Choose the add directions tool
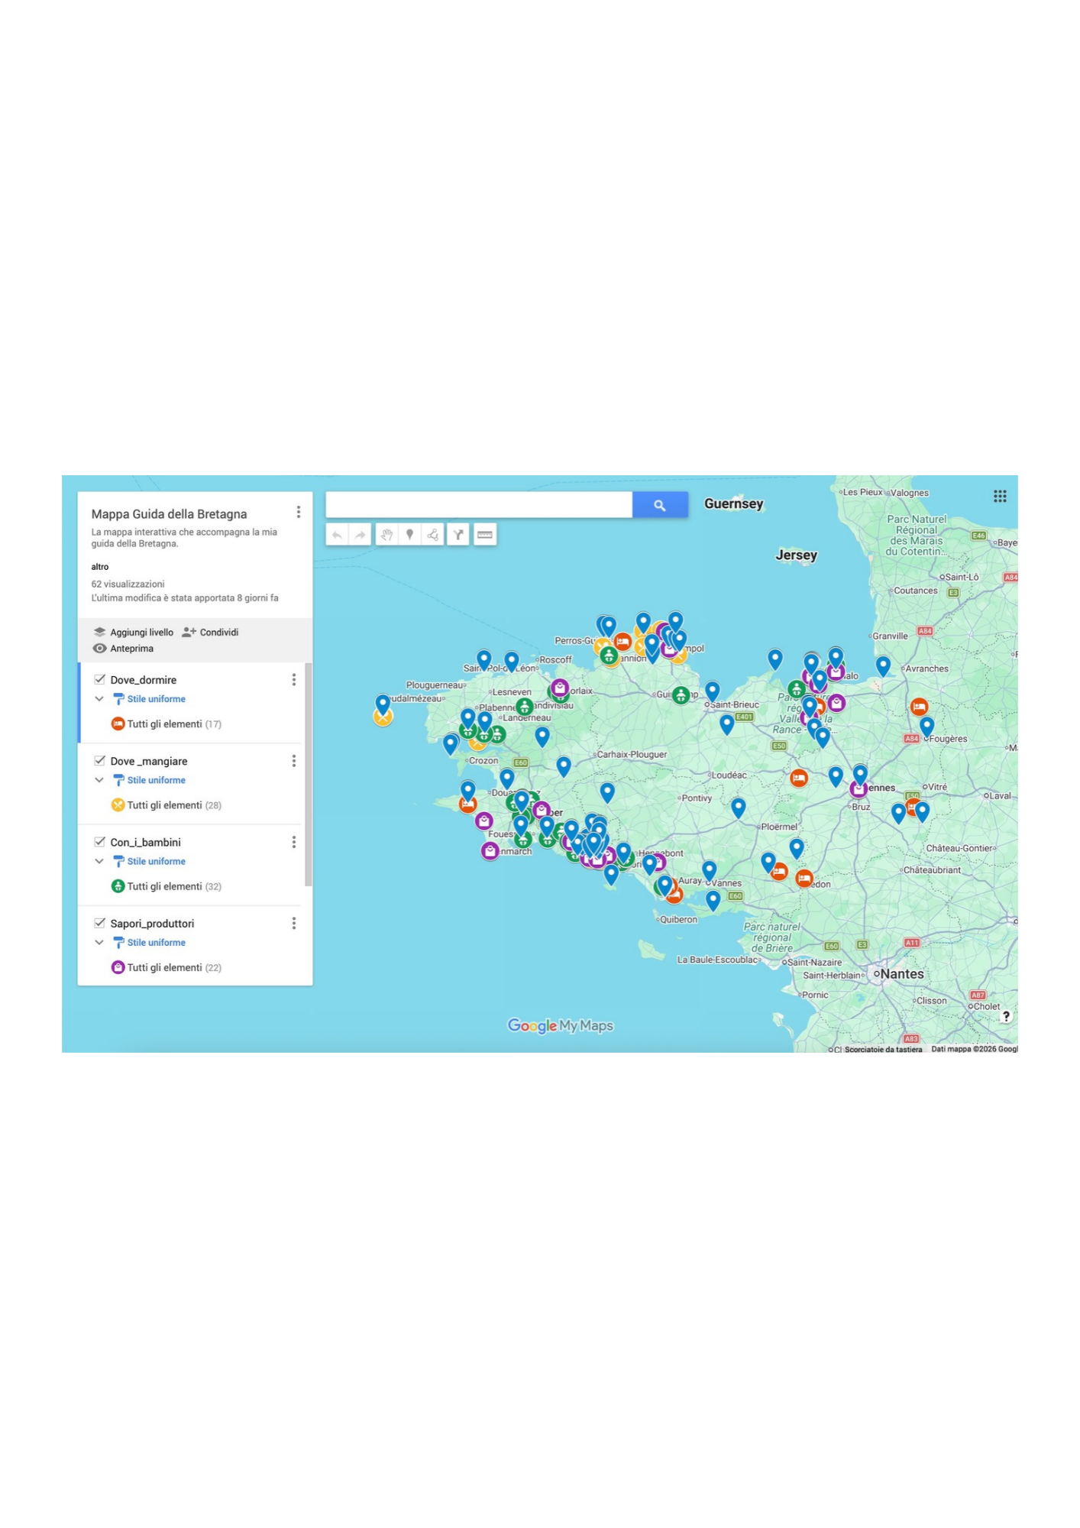Screen dimensions: 1080x1528 coord(458,535)
